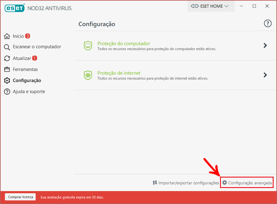This screenshot has width=277, height=204.
Task: Click the magnifier icon for Escanear
Action: point(7,47)
